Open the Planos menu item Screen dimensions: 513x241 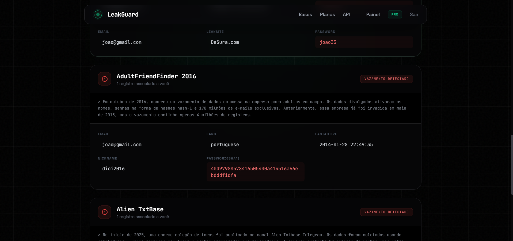coord(327,14)
